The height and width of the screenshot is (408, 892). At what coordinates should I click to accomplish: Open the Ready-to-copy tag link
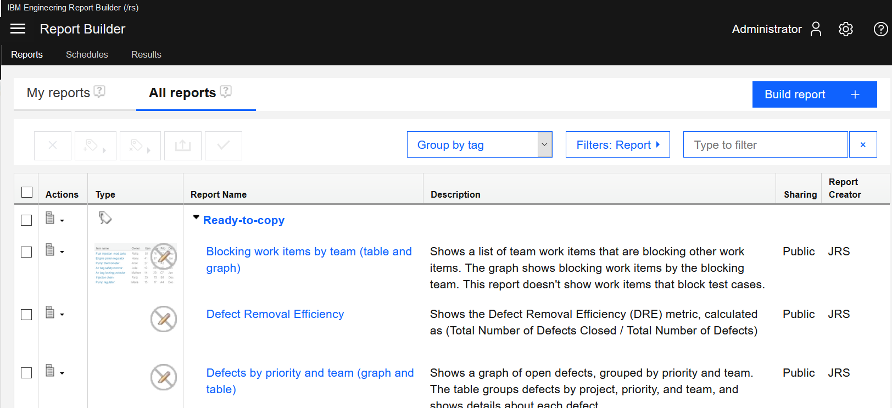[244, 220]
